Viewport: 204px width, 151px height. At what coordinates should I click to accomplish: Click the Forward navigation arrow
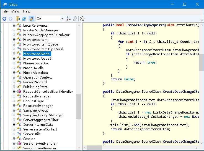tap(11, 19)
